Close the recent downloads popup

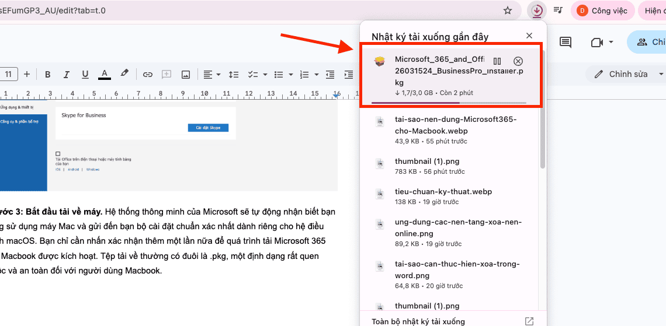tap(529, 36)
